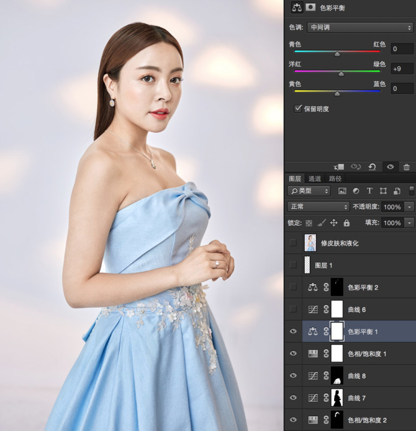The width and height of the screenshot is (416, 431).
Task: Select the 曲线 8 layer name
Action: (357, 375)
